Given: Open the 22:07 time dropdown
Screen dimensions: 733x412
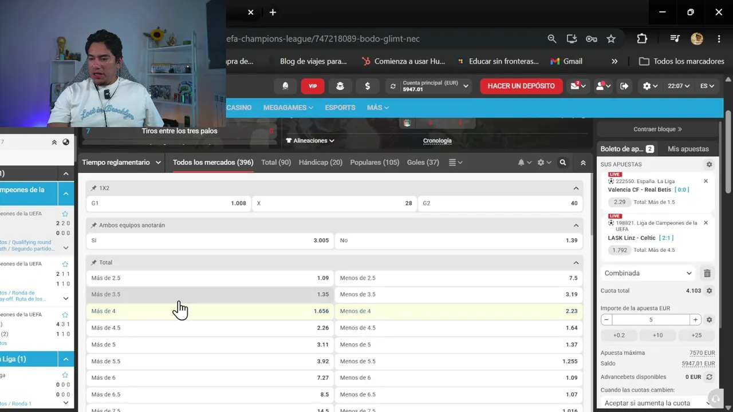Looking at the screenshot, I should click(679, 86).
